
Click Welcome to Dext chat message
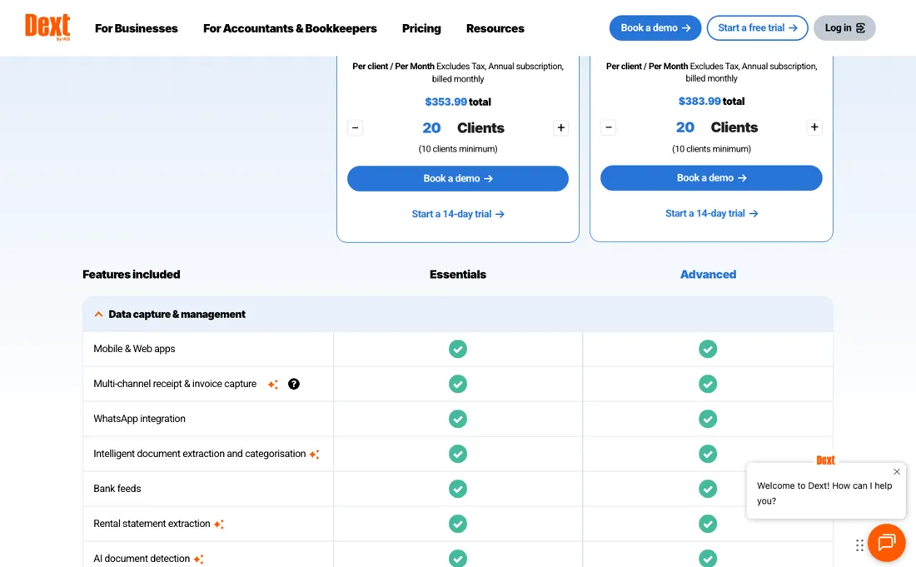click(x=824, y=494)
